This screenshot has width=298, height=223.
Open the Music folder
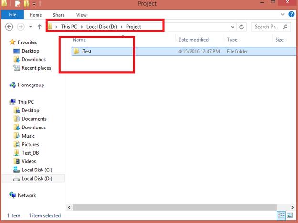click(28, 136)
